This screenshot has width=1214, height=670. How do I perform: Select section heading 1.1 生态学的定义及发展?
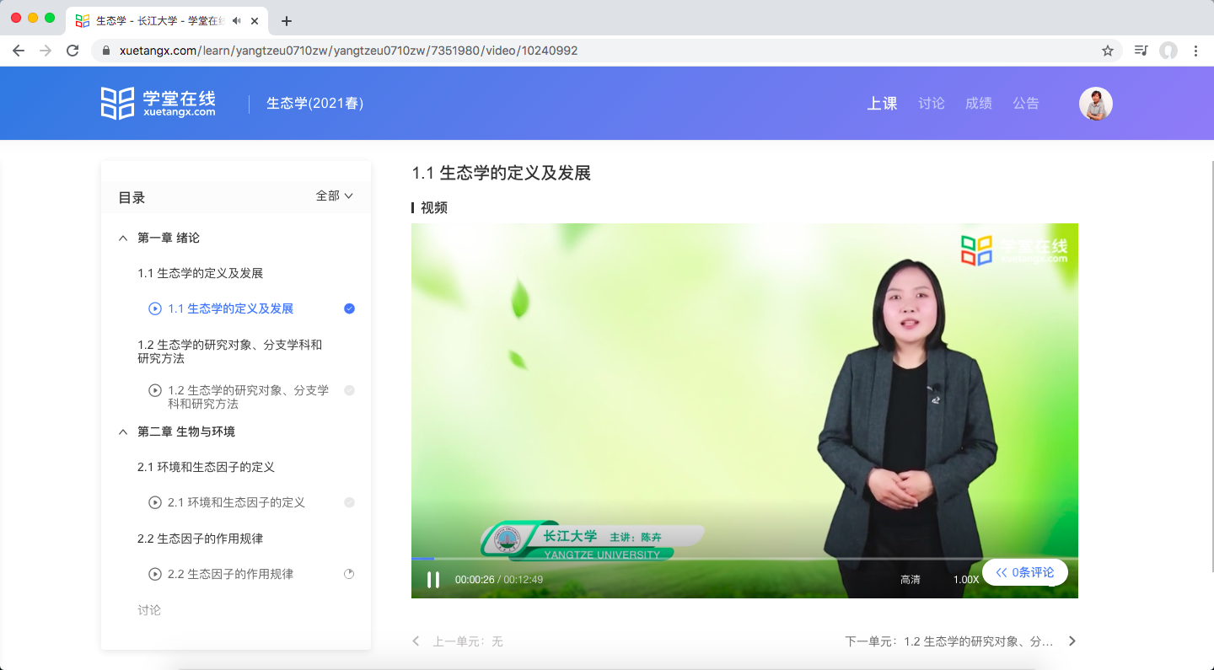coord(201,273)
